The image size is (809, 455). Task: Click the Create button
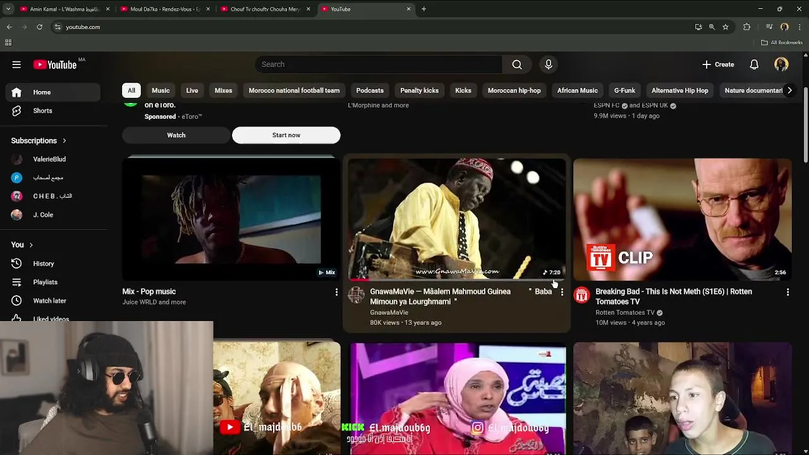(x=718, y=64)
